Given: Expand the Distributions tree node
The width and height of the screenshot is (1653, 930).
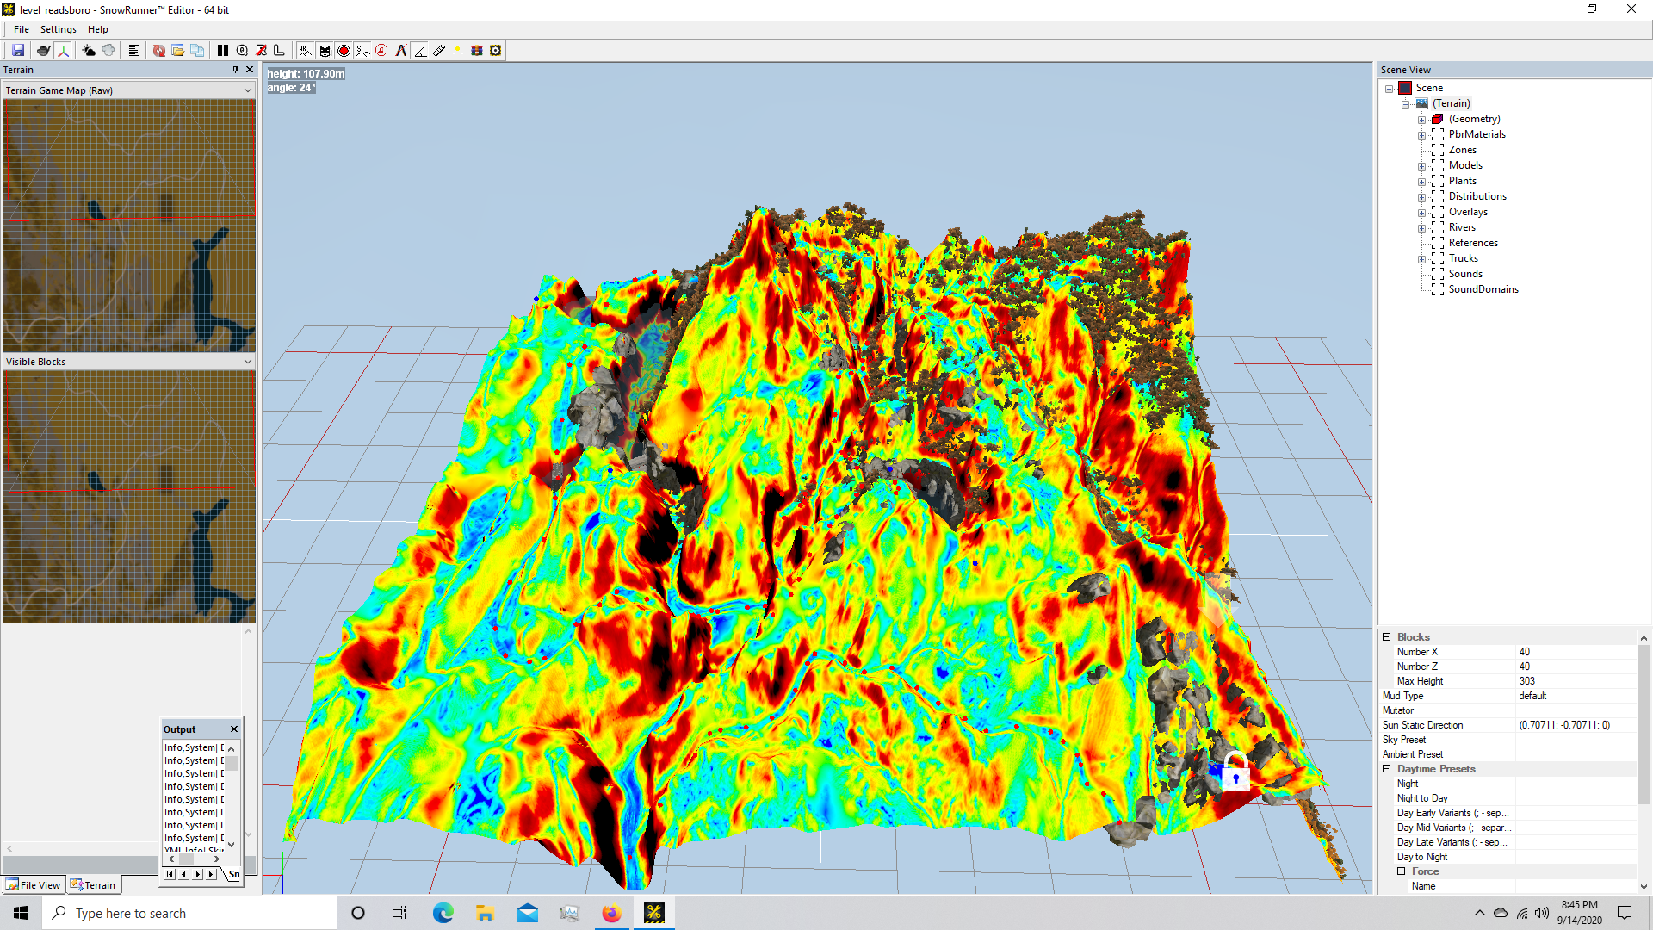Looking at the screenshot, I should pyautogui.click(x=1421, y=197).
